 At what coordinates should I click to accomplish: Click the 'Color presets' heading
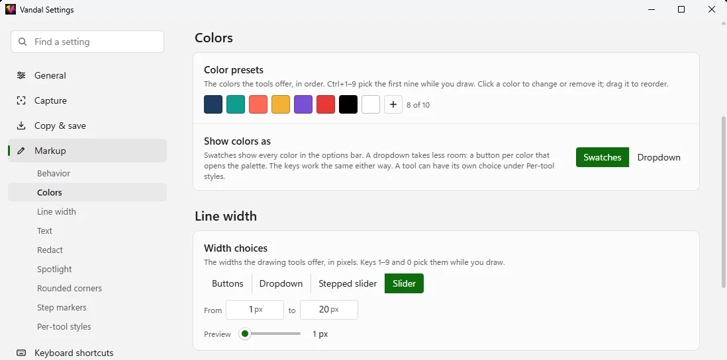[234, 70]
